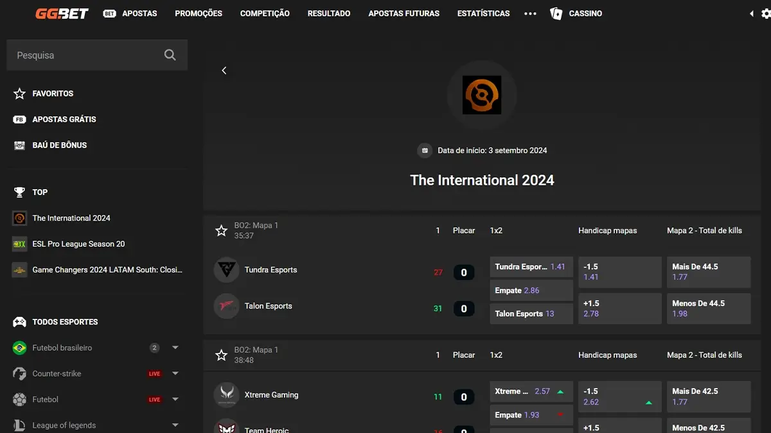
Task: Bet on Tundra Esports at 1.41
Action: click(x=531, y=267)
